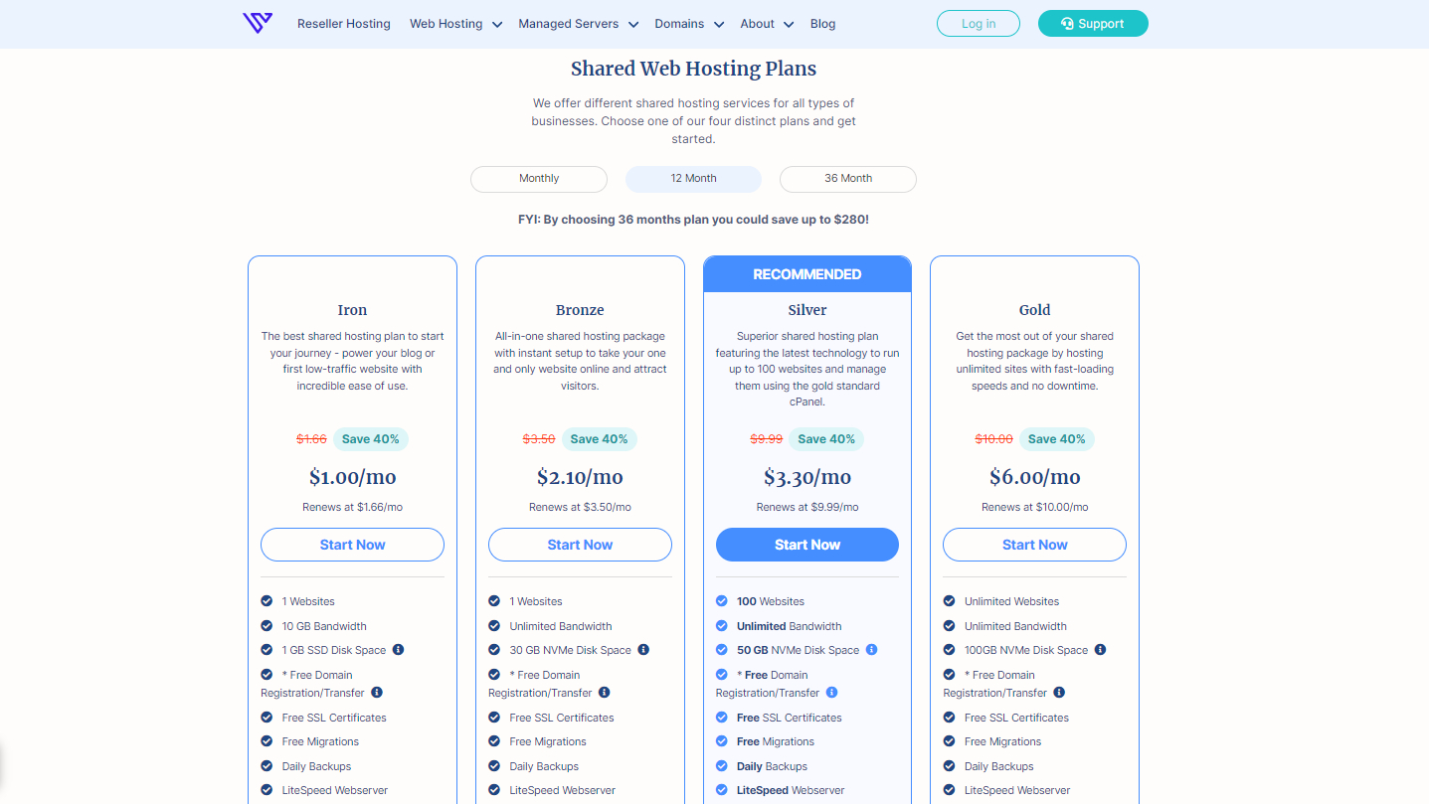1429x804 pixels.
Task: Click info icon beside Bronze 30 GB NVMe Disk Space
Action: point(643,650)
